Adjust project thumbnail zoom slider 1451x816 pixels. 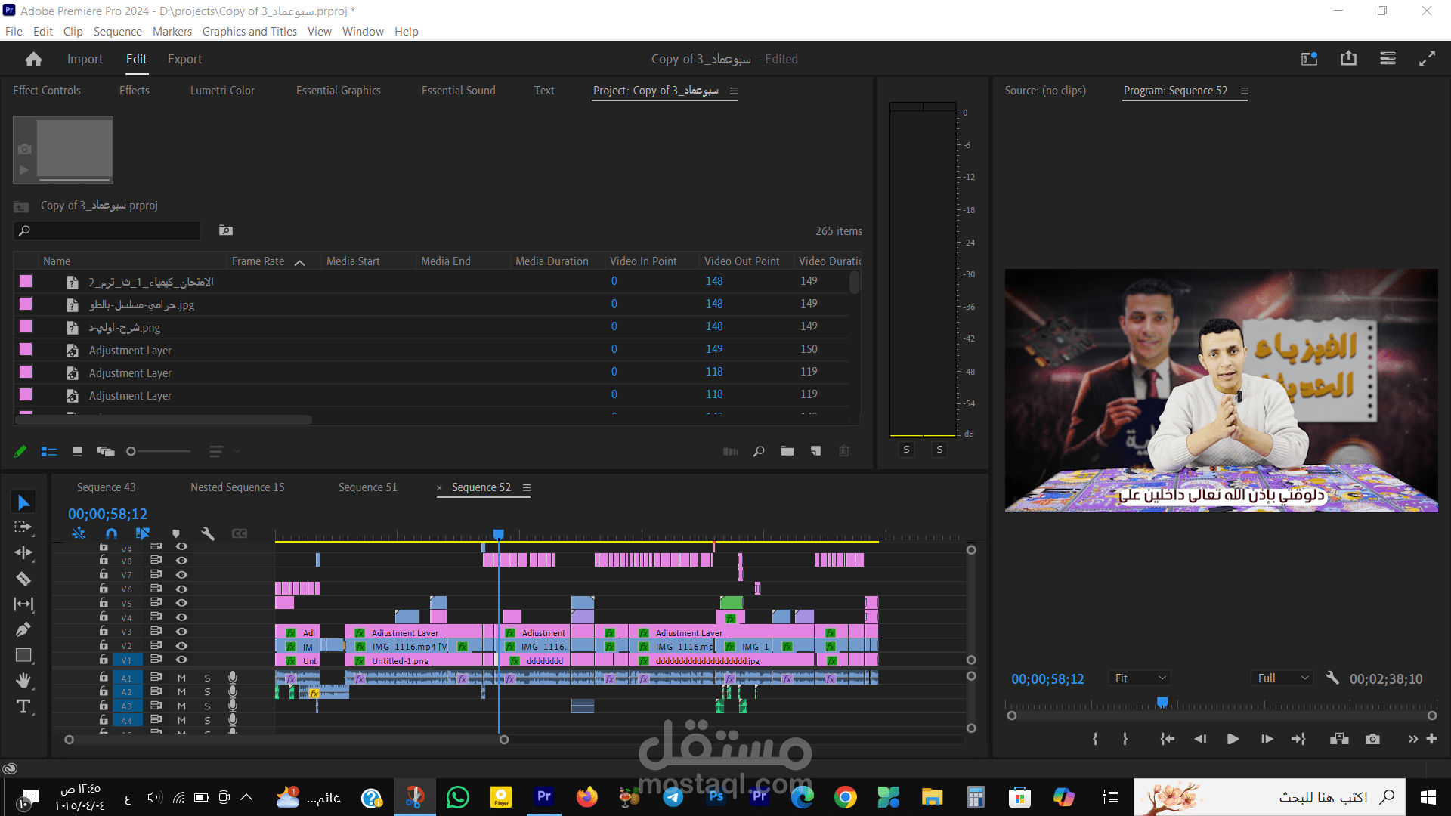(x=131, y=451)
